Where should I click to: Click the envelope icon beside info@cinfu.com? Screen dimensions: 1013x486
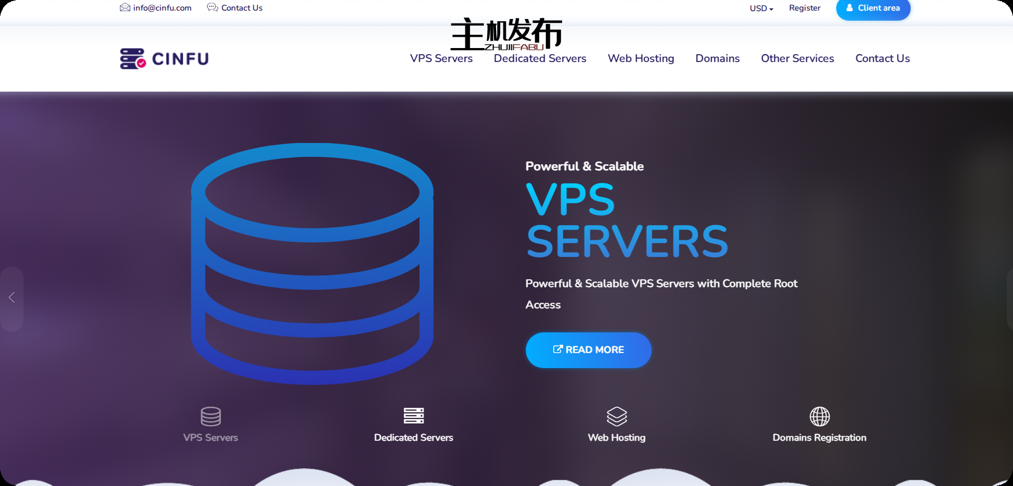125,7
